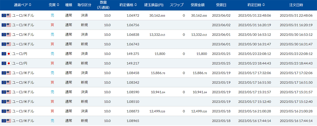Select the 売 label in first row

pos(52,15)
